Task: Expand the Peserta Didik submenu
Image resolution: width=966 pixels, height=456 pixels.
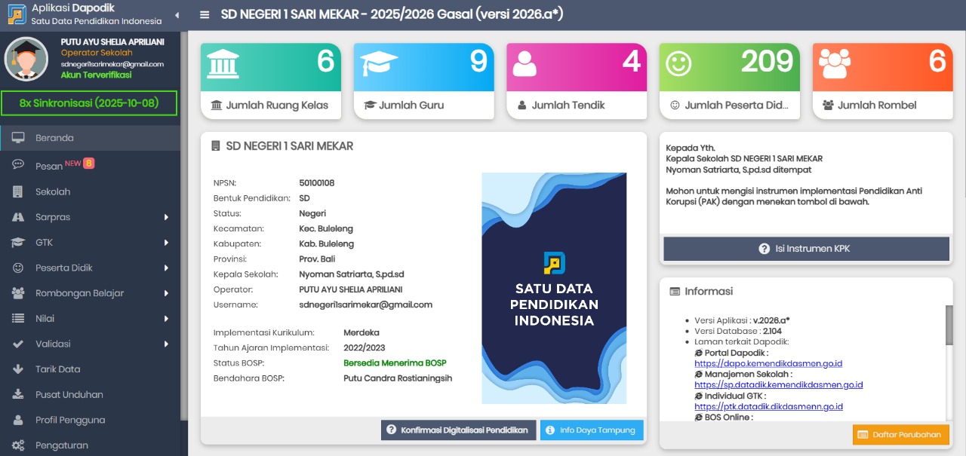Action: pos(166,268)
